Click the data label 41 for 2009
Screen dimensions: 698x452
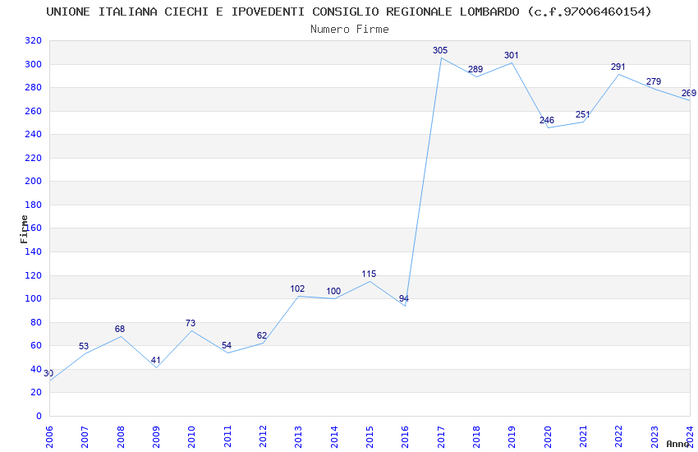(155, 360)
